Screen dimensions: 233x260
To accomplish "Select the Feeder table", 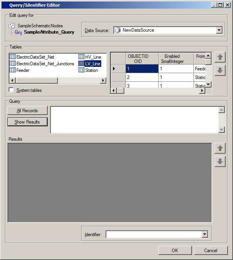I will (x=23, y=70).
